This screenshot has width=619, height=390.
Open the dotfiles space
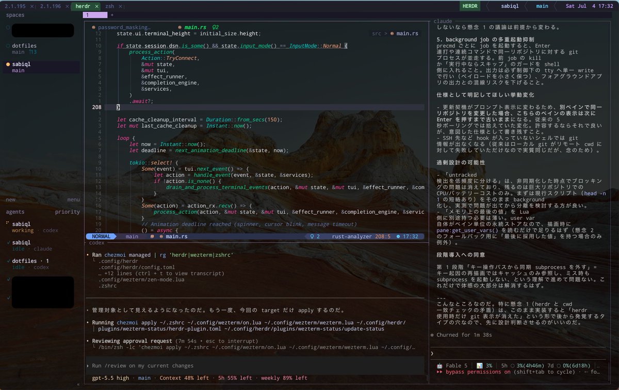[42, 48]
